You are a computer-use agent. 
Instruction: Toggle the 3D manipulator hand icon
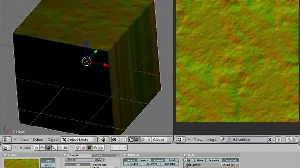click(x=131, y=140)
